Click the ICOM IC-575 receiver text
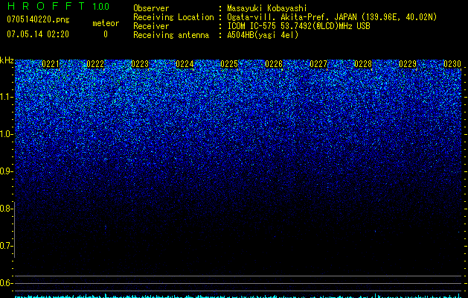468x298 pixels. [x=298, y=26]
